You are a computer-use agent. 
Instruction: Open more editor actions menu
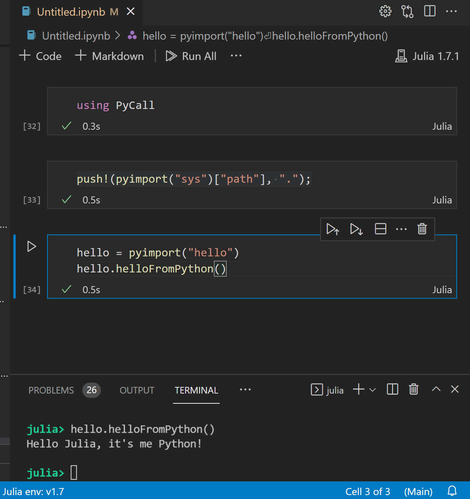451,11
